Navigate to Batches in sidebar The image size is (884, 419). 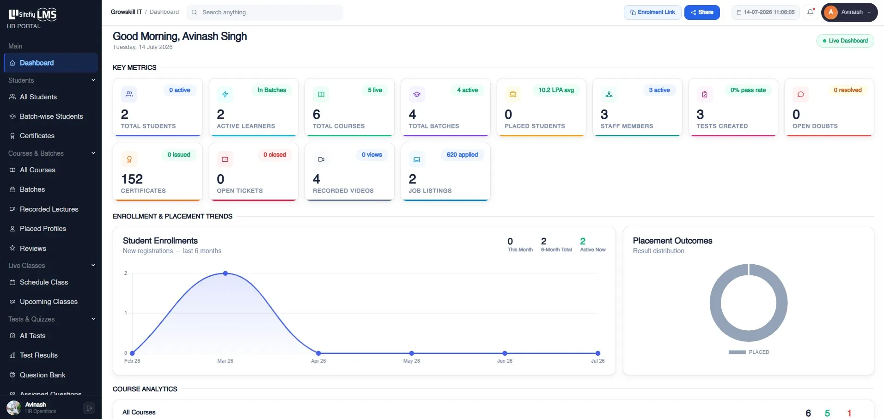[x=51, y=189]
